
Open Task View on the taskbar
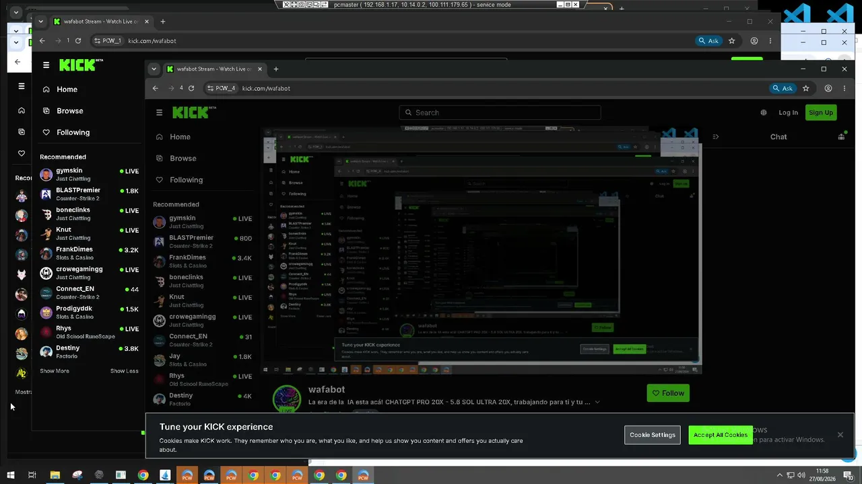tap(32, 475)
